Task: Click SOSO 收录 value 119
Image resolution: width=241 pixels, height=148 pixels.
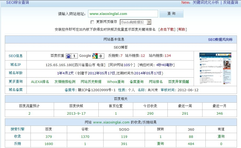Action: 124,137
